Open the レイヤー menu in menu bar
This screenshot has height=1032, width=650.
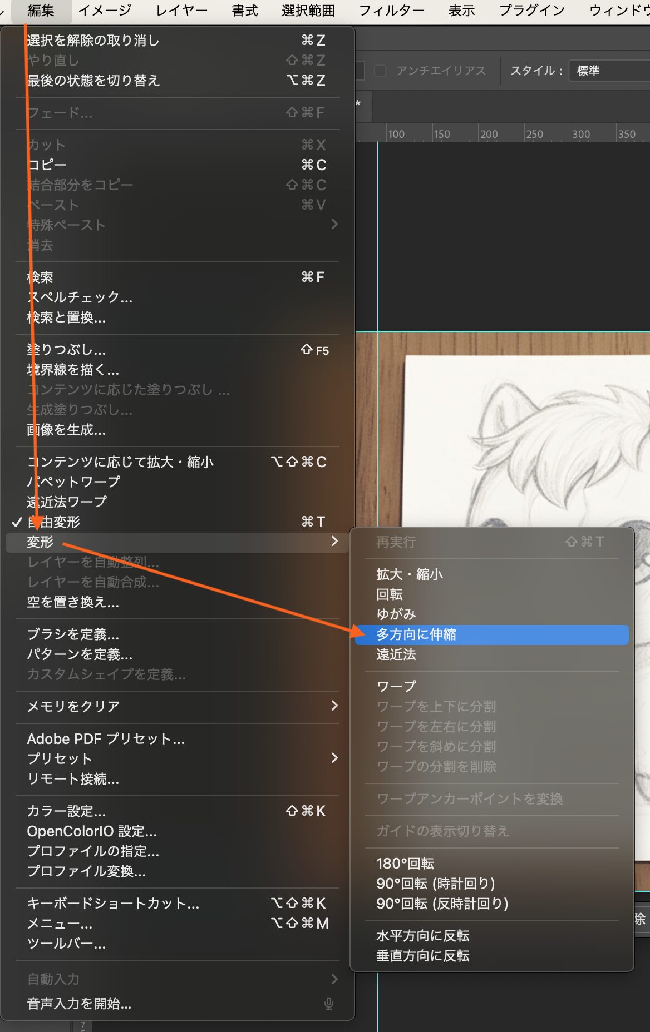181,11
